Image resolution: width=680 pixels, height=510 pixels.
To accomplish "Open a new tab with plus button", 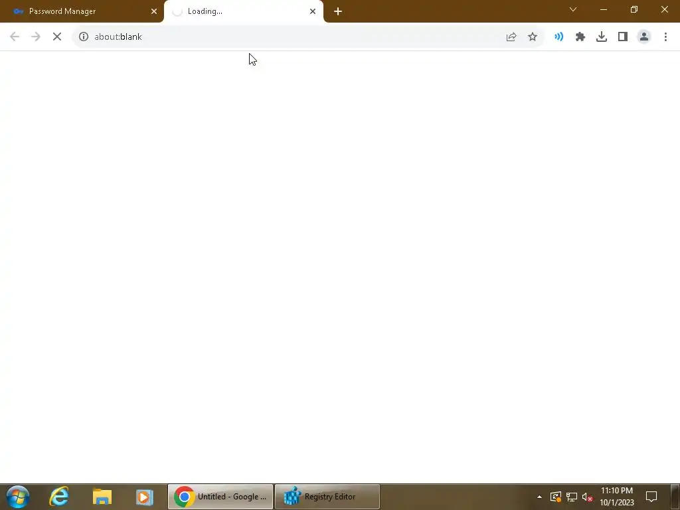I will pos(338,11).
